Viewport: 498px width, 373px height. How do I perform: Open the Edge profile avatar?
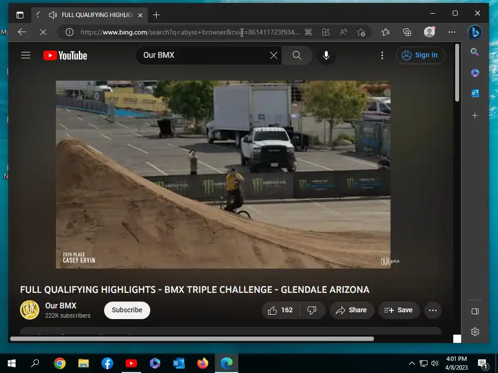click(x=429, y=32)
